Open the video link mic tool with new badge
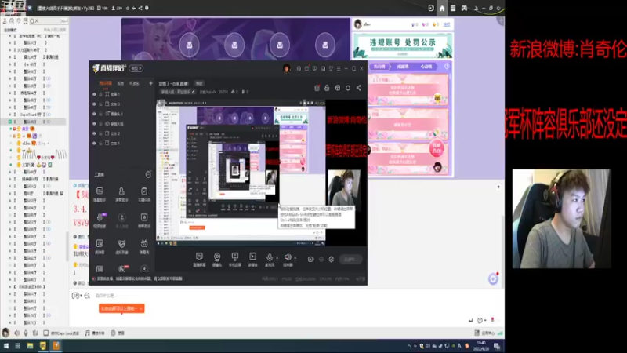 click(100, 217)
